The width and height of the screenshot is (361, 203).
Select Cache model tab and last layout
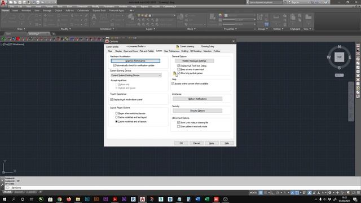[x=116, y=117]
